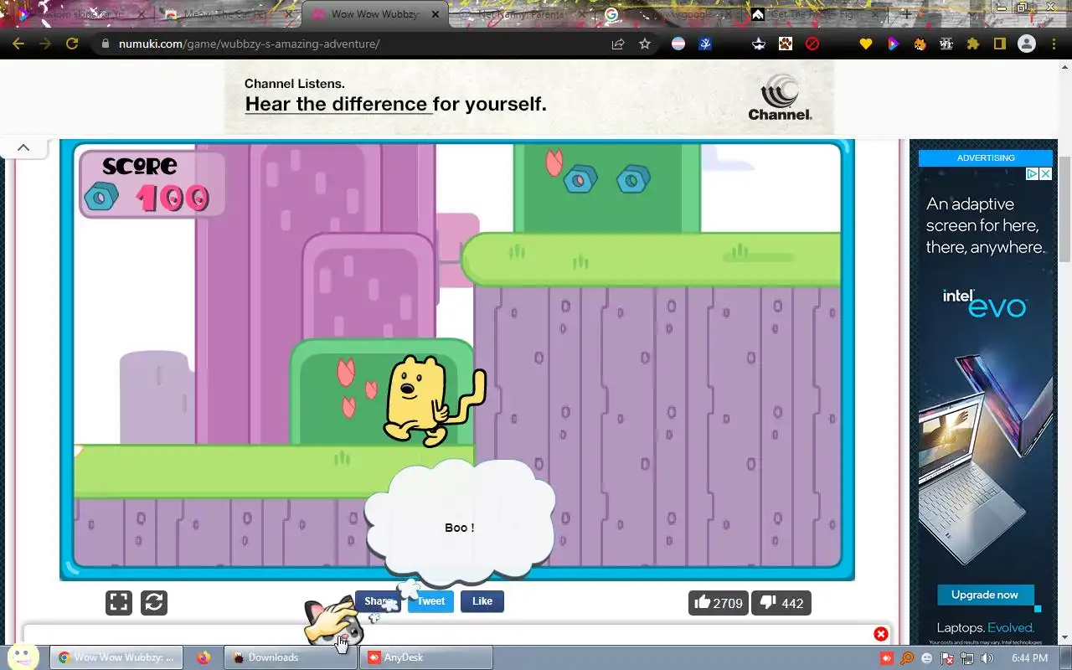
Task: Click the Boo! speech cloud
Action: point(460,523)
